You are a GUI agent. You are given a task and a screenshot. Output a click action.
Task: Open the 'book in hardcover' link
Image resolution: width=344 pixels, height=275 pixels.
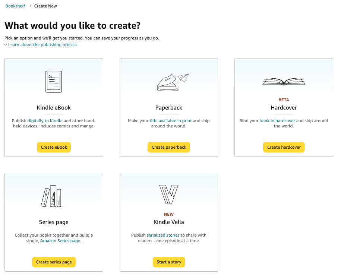[277, 121]
